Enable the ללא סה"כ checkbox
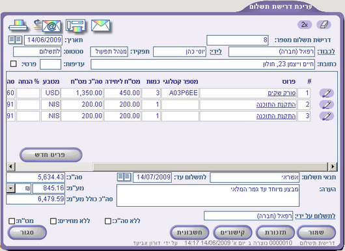Screen dimensions: 345x251 tap(108, 221)
